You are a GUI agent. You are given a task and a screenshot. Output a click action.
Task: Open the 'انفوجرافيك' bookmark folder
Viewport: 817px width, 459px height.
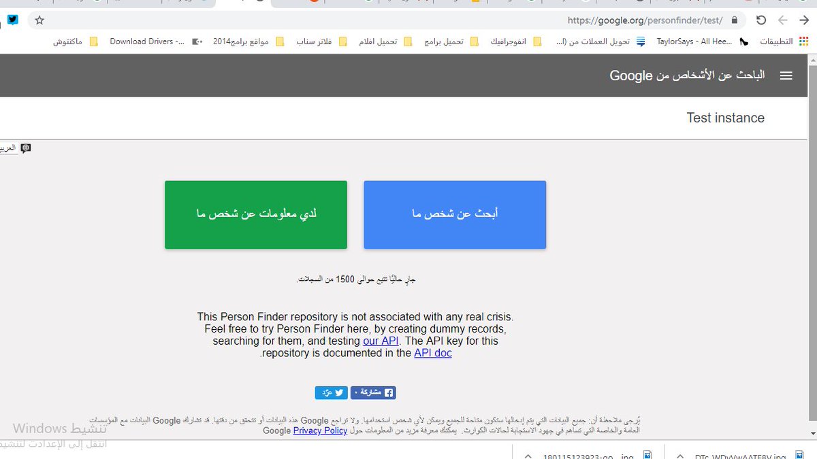tap(517, 41)
